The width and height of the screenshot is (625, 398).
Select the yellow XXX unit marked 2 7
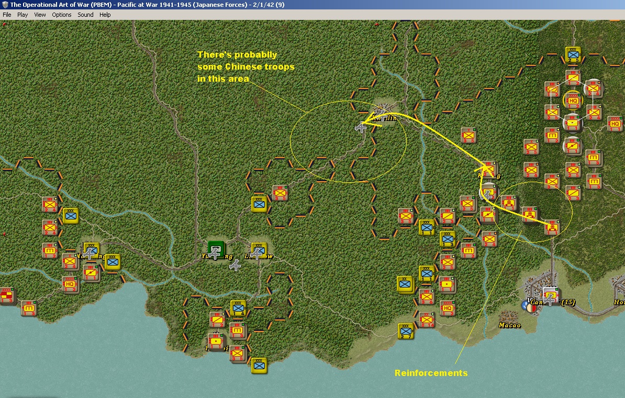[x=406, y=331]
